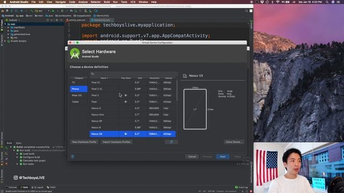Open the VCS menu
The height and width of the screenshot is (193, 344).
point(133,2)
